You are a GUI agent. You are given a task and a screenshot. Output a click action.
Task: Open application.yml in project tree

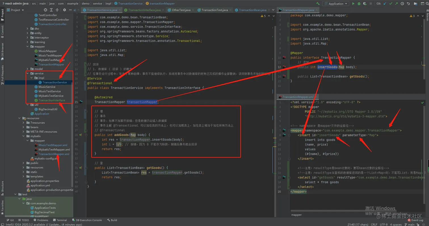point(40,185)
